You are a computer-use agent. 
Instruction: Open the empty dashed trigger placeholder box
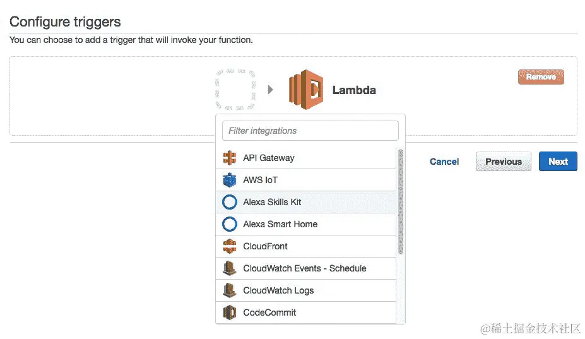[235, 90]
